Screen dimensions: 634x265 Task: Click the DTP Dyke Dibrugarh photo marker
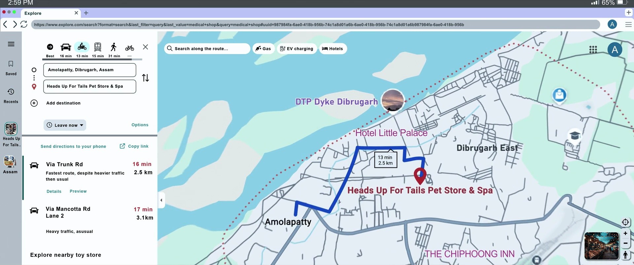point(393,100)
